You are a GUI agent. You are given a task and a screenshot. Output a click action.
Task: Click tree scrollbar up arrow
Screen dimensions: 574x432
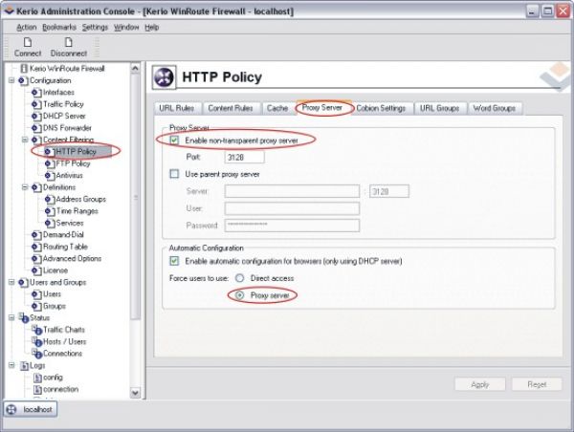pyautogui.click(x=135, y=69)
